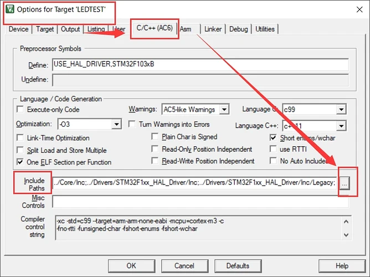Image resolution: width=370 pixels, height=277 pixels.
Task: Check Turn Warnings into Errors
Action: pos(132,124)
